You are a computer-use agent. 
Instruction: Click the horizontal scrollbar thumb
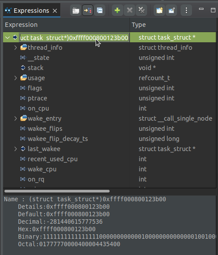tap(57, 191)
